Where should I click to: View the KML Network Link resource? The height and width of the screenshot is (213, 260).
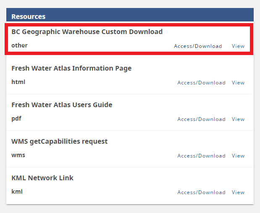(x=238, y=192)
